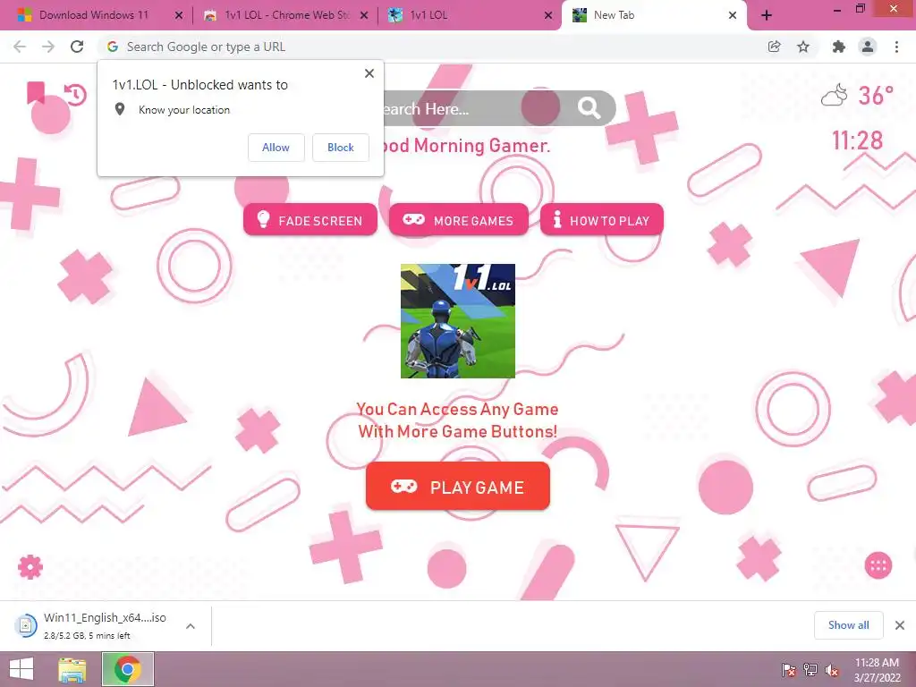Image resolution: width=916 pixels, height=687 pixels.
Task: Bookmark this tab with the star
Action: pos(803,47)
